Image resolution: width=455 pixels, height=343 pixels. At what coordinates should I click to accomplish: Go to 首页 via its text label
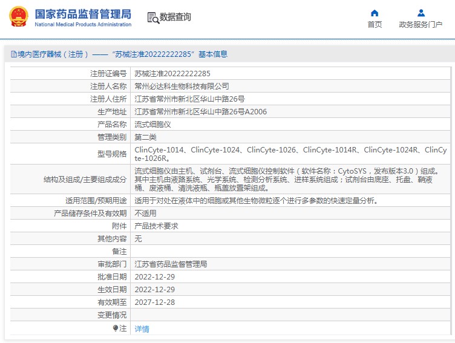pyautogui.click(x=375, y=25)
